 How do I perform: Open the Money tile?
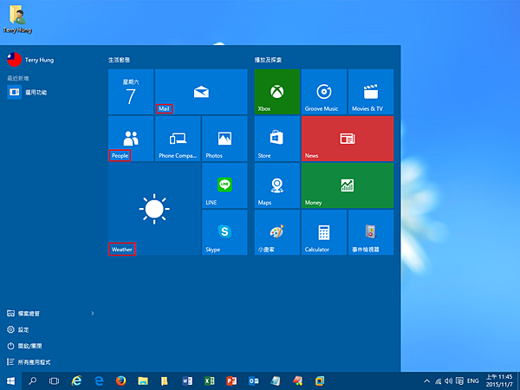click(x=347, y=185)
